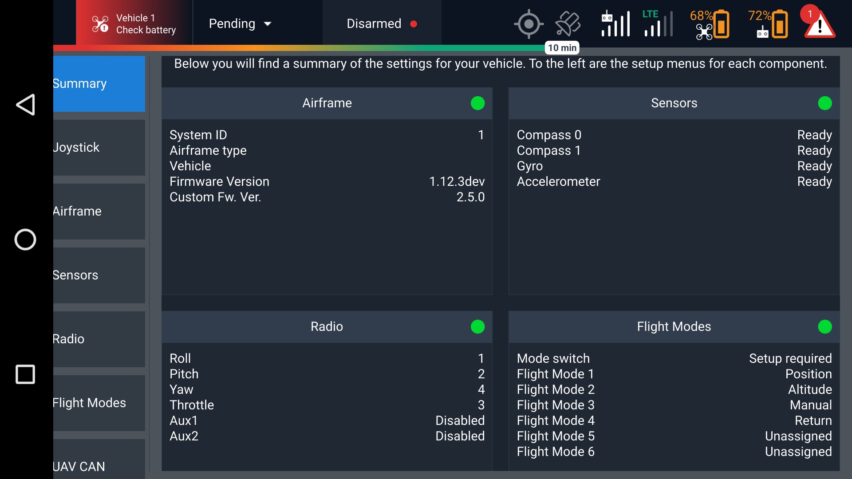Viewport: 852px width, 479px height.
Task: Click the drone battery 68% indicator
Action: click(710, 24)
